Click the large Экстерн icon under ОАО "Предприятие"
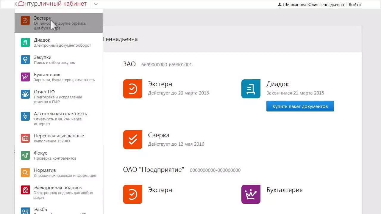 [133, 194]
